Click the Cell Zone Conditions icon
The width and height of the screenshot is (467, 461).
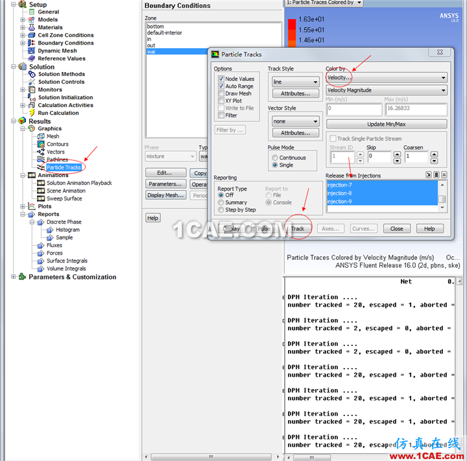click(x=32, y=35)
